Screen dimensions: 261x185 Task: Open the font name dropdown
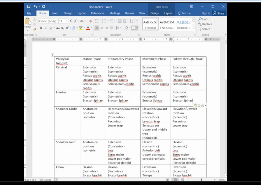tap(57, 21)
